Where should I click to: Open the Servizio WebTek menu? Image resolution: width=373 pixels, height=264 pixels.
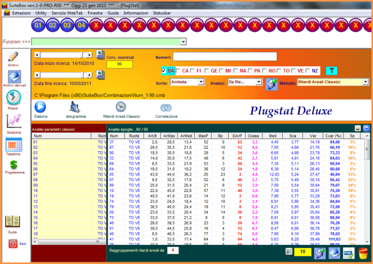(x=67, y=13)
